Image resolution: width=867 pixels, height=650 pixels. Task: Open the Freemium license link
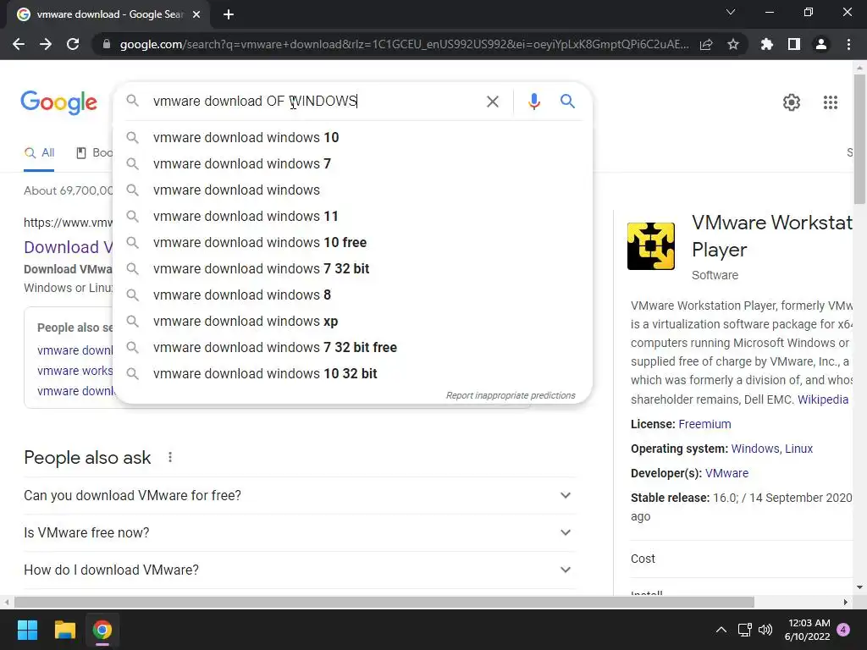coord(704,424)
